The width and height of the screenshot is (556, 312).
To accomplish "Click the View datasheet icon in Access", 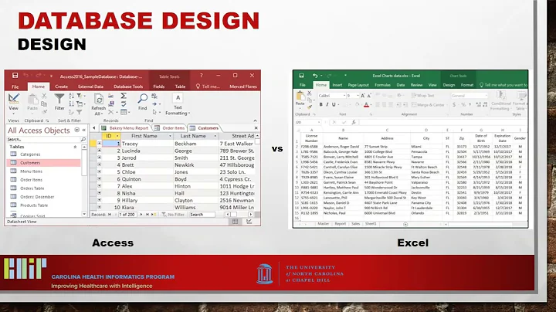I will 13,98.
